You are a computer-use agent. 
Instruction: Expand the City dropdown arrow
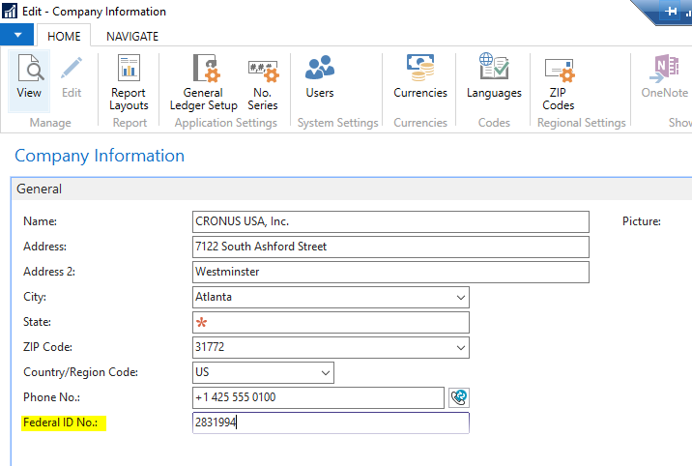coord(461,298)
